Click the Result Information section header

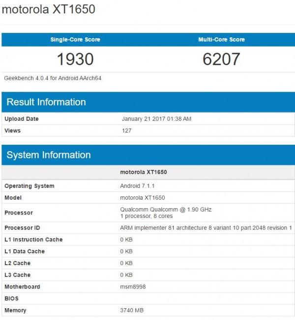(46, 102)
